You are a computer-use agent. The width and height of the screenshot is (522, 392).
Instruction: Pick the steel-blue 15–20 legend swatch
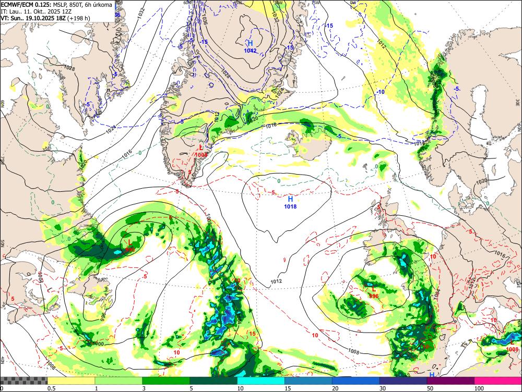(x=309, y=381)
